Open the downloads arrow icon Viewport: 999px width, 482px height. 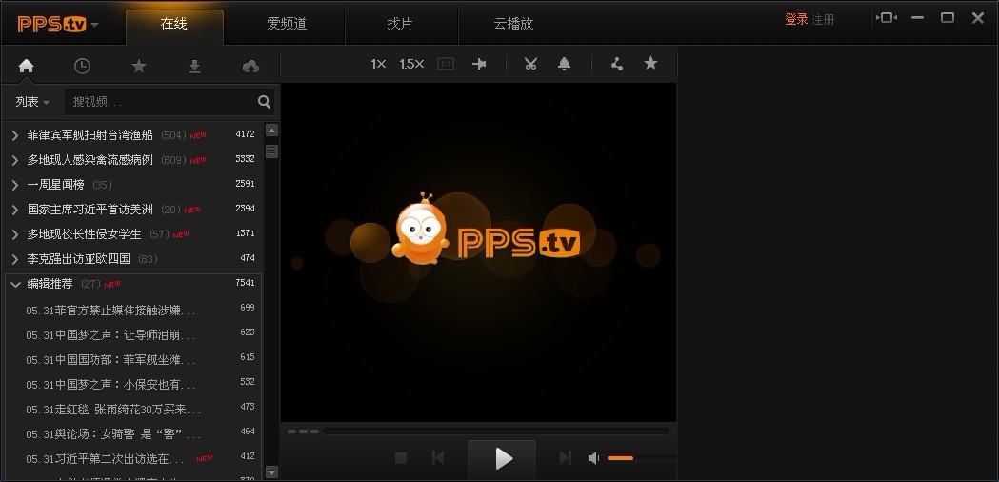tap(194, 66)
